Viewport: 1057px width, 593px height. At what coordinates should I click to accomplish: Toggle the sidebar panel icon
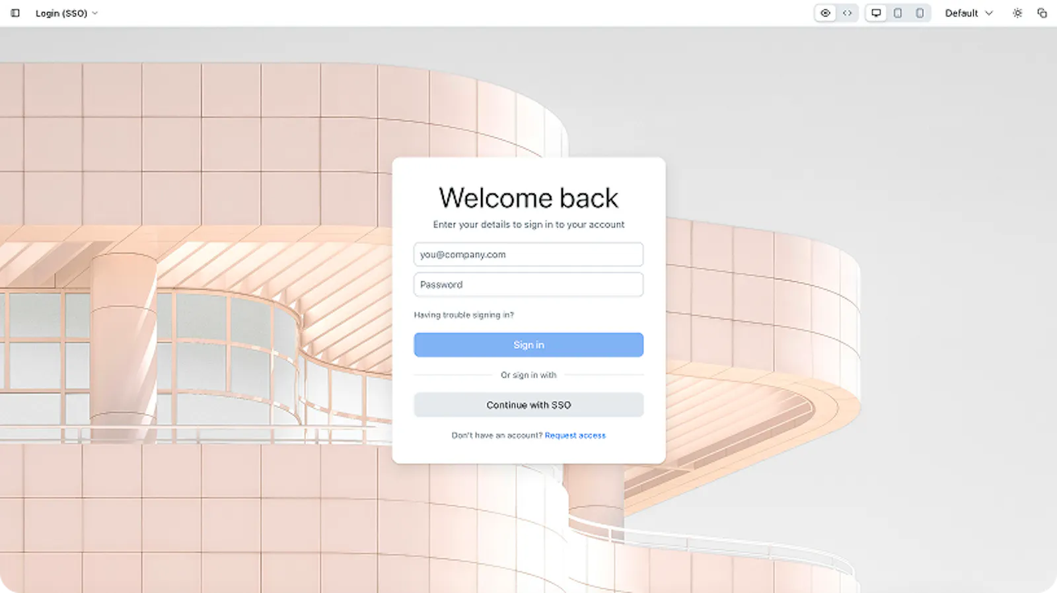(x=15, y=13)
